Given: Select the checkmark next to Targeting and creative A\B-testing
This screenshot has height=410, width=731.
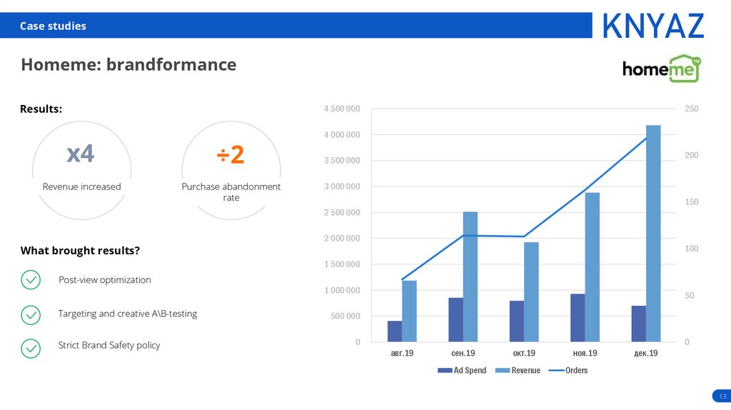Looking at the screenshot, I should 31,314.
